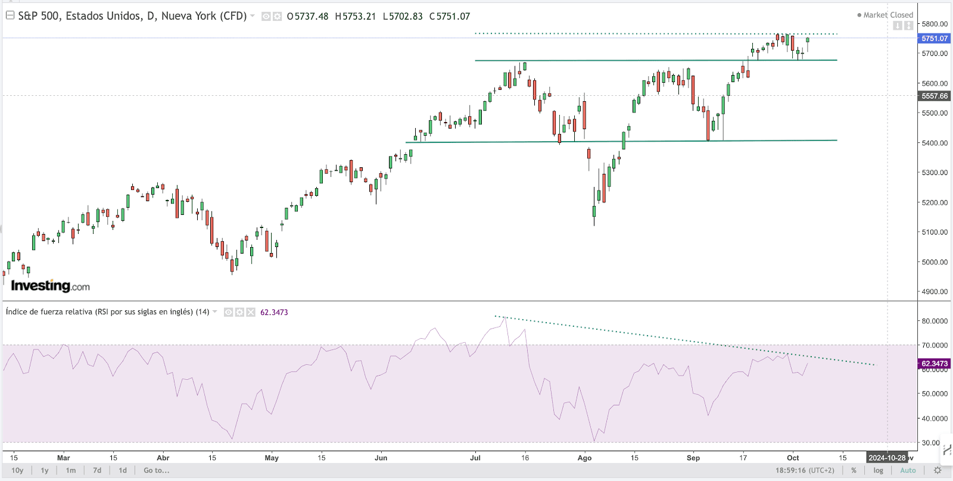Click the May label on the time axis

pyautogui.click(x=272, y=458)
